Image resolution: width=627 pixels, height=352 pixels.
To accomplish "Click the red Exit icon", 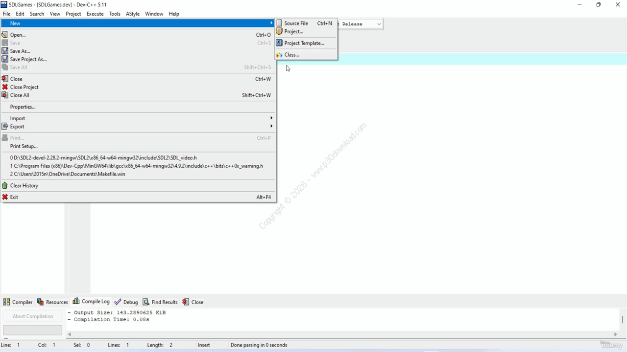I will 5,197.
